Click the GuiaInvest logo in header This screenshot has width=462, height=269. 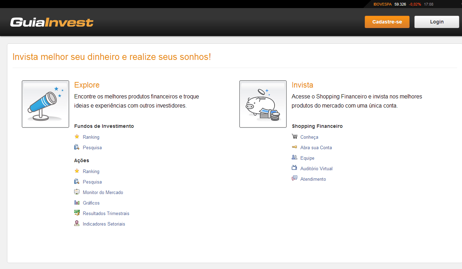tap(52, 22)
